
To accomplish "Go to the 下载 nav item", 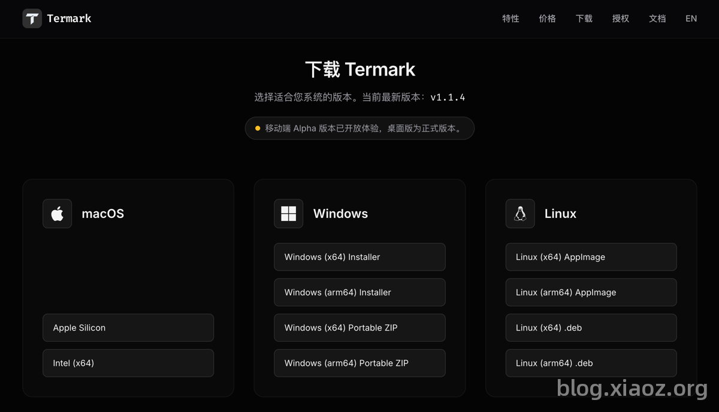I will click(584, 19).
